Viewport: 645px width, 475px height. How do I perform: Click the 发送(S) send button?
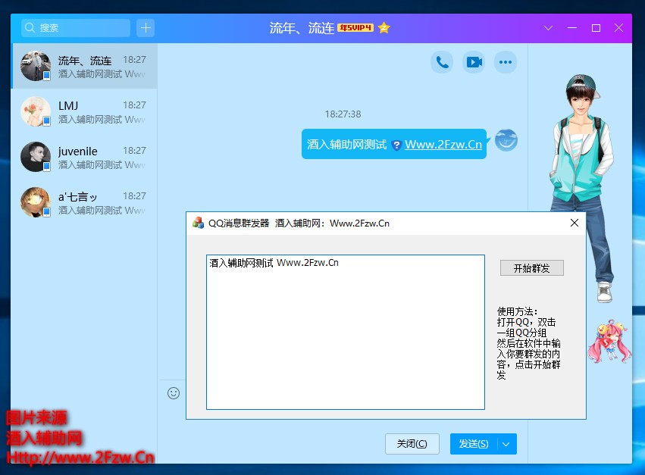click(474, 444)
